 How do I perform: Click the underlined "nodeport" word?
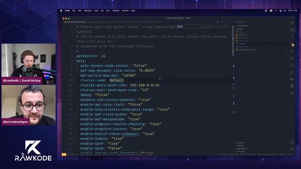point(130,134)
